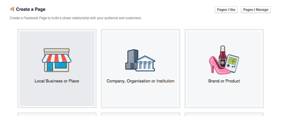
Task: Click the handheld game console icon
Action: [233, 63]
